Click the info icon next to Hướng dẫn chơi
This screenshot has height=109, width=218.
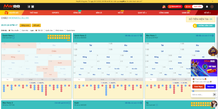click(195, 26)
